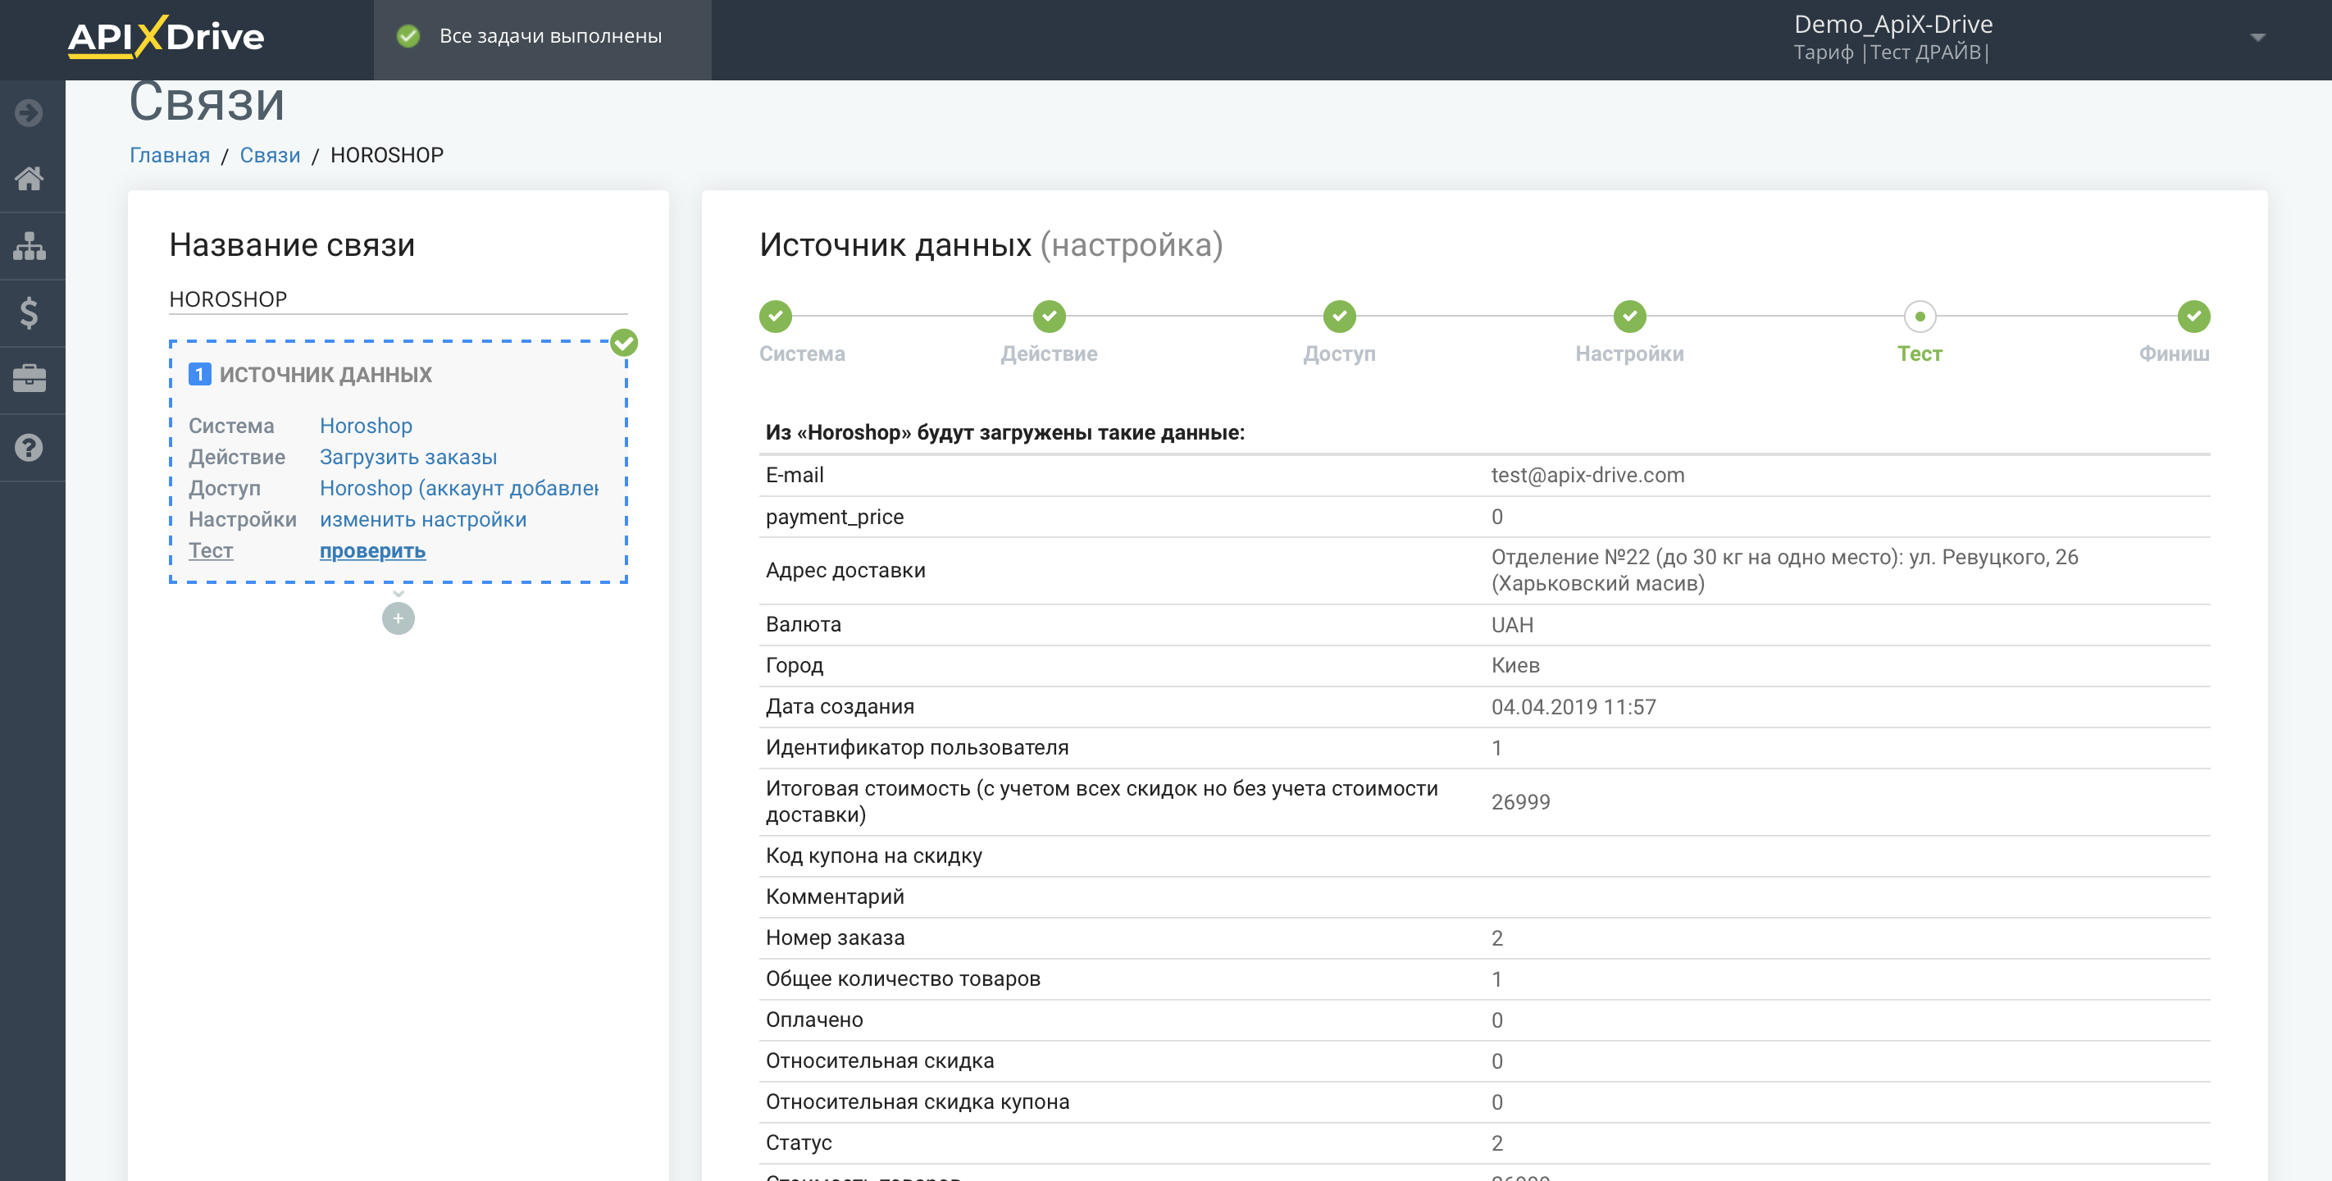Viewport: 2332px width, 1181px height.
Task: Click the Дата создания row label
Action: [x=839, y=706]
